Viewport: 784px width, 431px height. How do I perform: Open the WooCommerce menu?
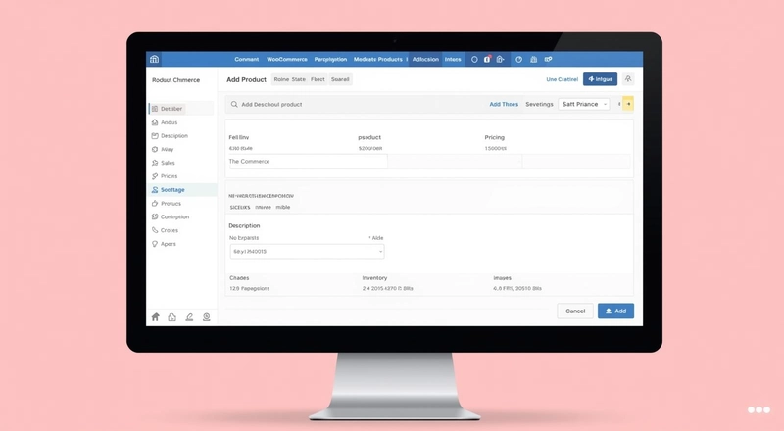pos(287,59)
